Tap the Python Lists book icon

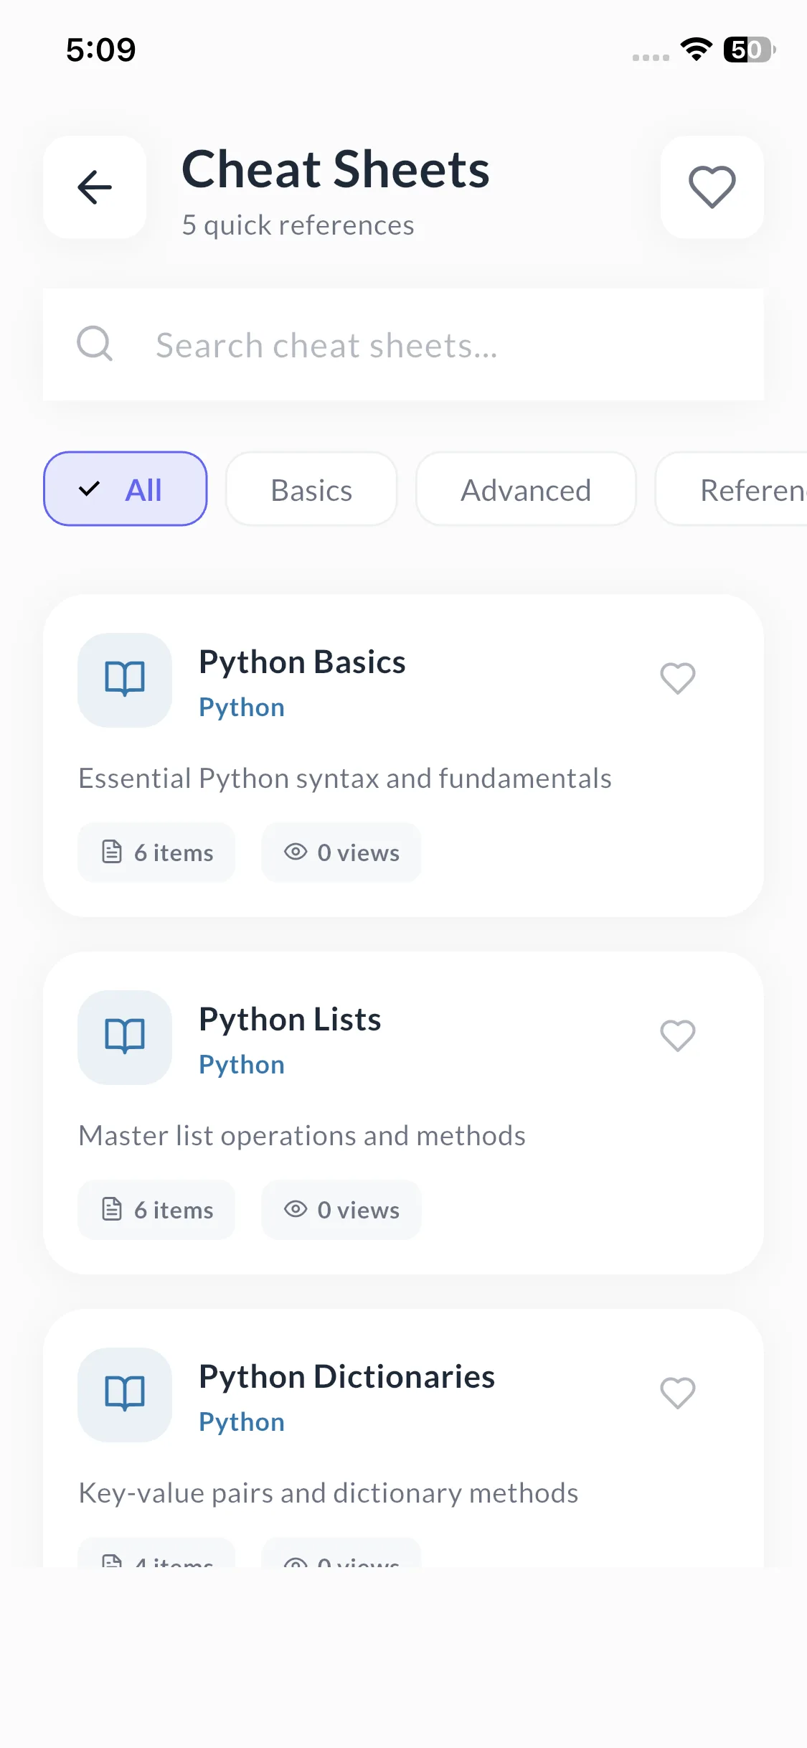(125, 1037)
